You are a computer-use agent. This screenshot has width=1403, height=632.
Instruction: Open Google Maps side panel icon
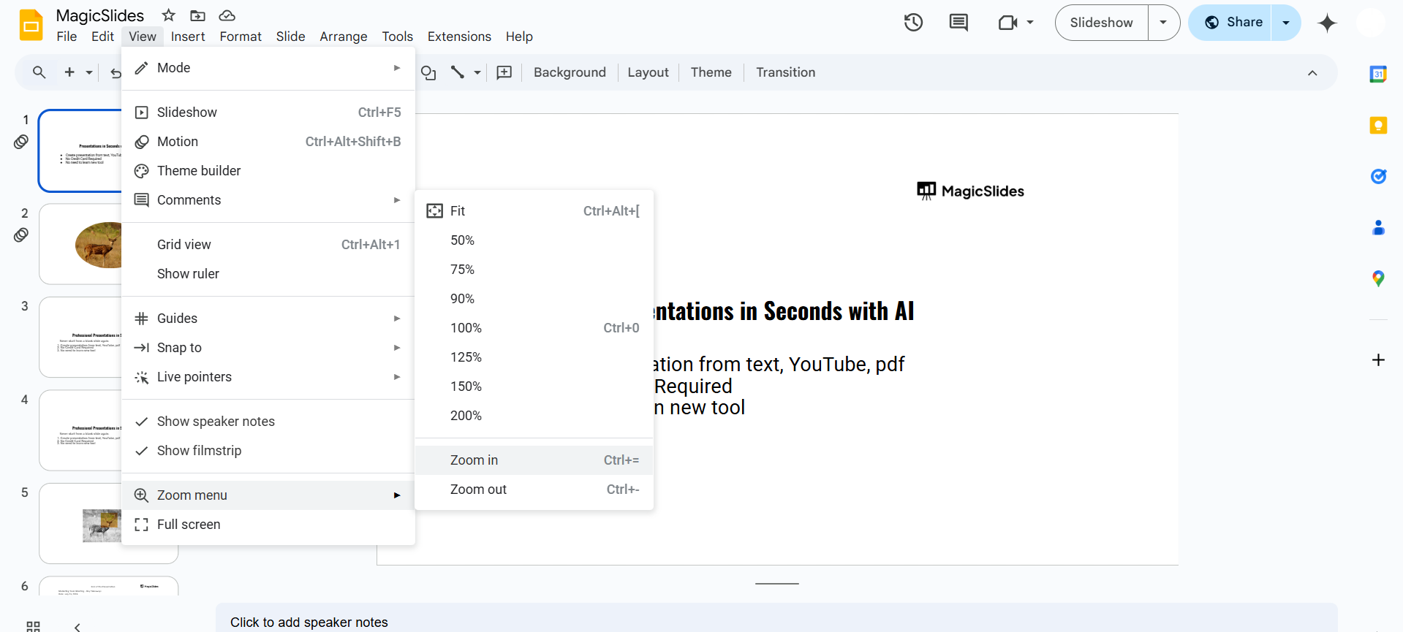coord(1377,278)
